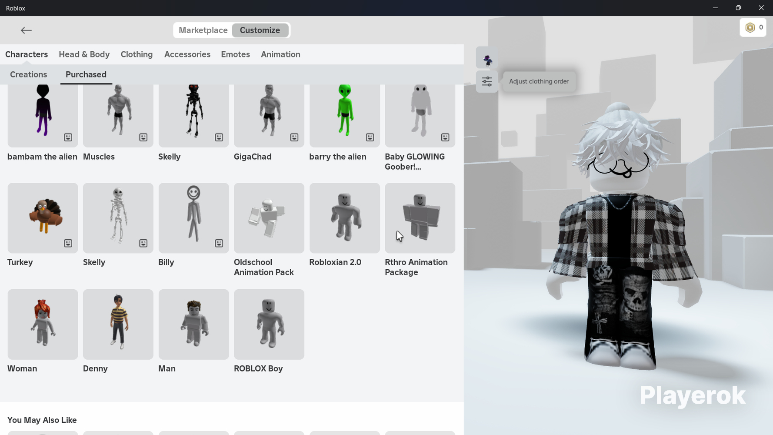
Task: Select the Purchased sub-tab
Action: pos(86,74)
